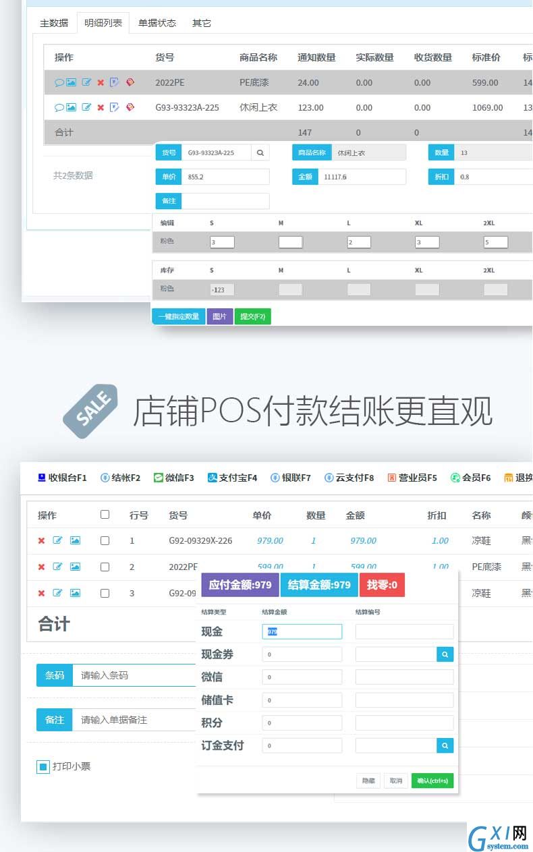Delete the G93-93323A-225 detail row
Screen dimensions: 533x852
pyautogui.click(x=101, y=107)
